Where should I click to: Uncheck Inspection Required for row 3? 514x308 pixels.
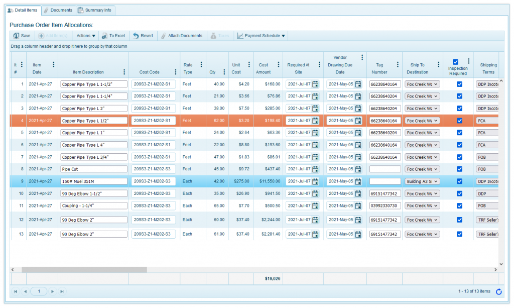click(458, 108)
